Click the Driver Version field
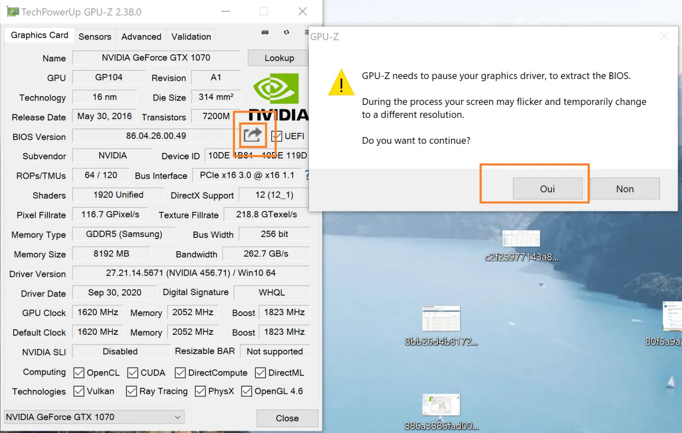 190,273
